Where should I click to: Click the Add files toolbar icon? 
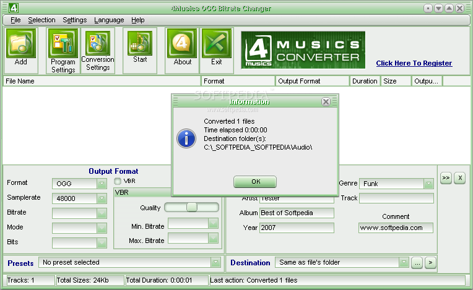tap(21, 43)
